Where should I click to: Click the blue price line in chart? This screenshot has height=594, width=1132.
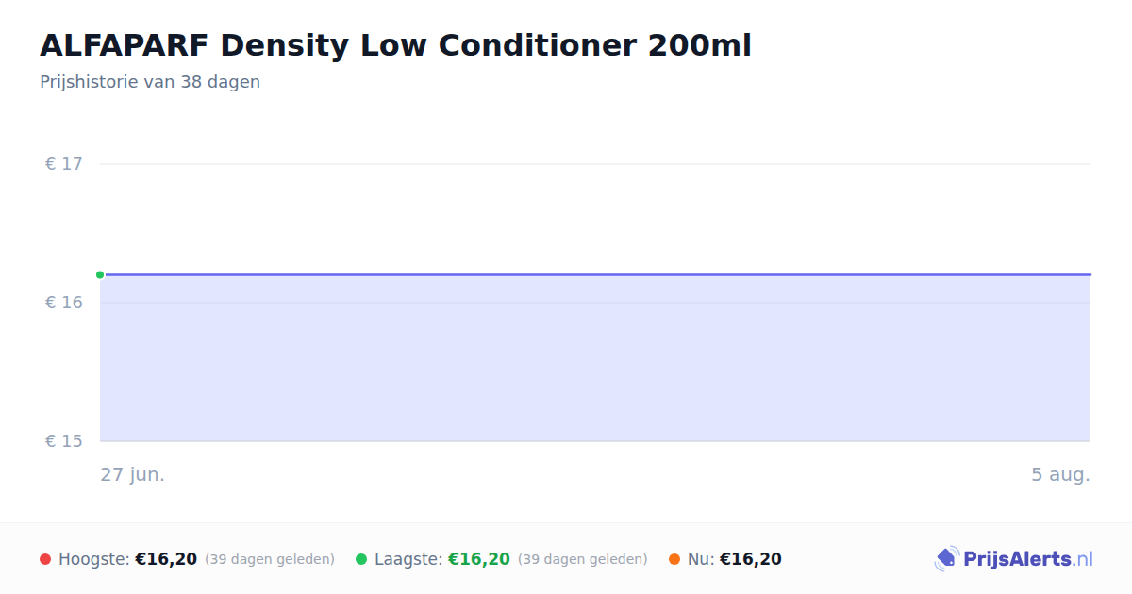click(595, 274)
